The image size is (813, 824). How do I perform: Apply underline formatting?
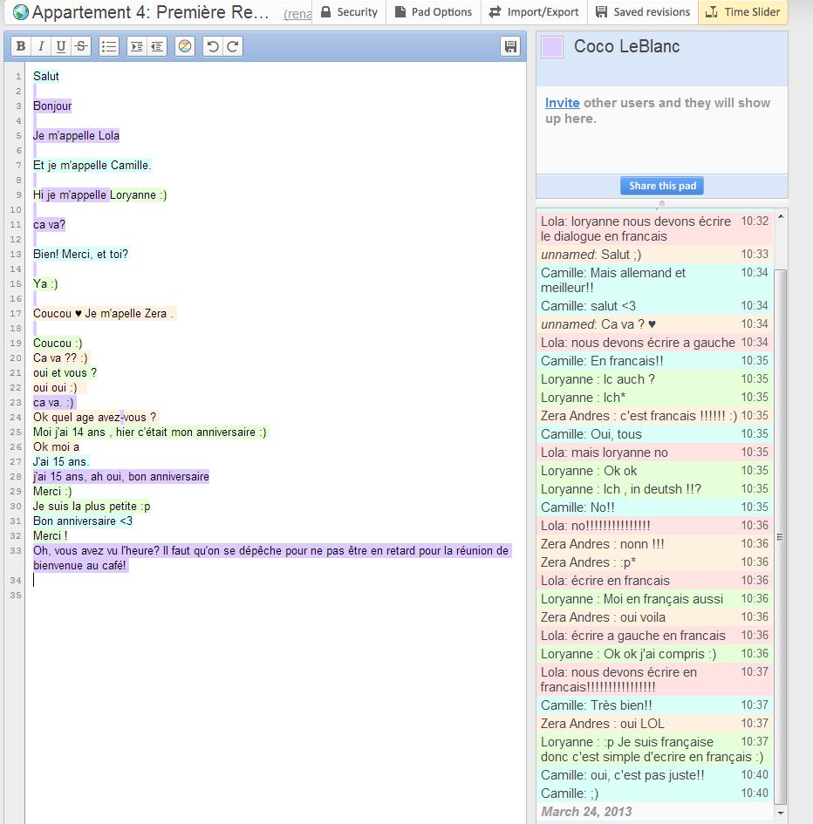(x=60, y=47)
